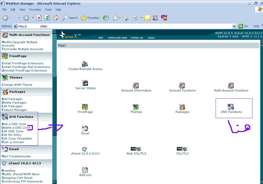Click the Account Information icon
This screenshot has width=263, height=184.
[x=136, y=86]
